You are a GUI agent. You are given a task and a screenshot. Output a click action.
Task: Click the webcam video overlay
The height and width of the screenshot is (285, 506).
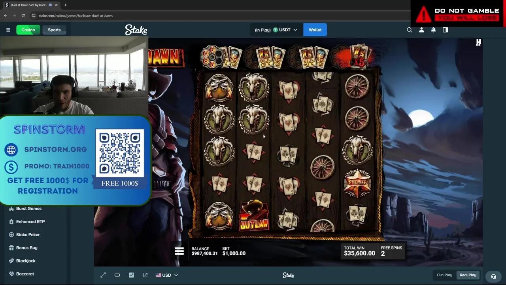click(x=74, y=76)
